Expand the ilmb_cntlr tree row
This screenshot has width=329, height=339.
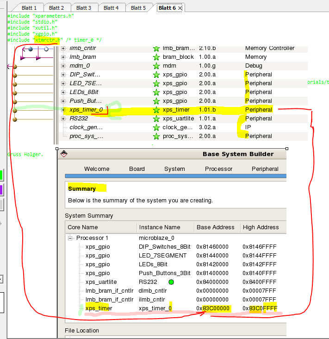coord(63,49)
